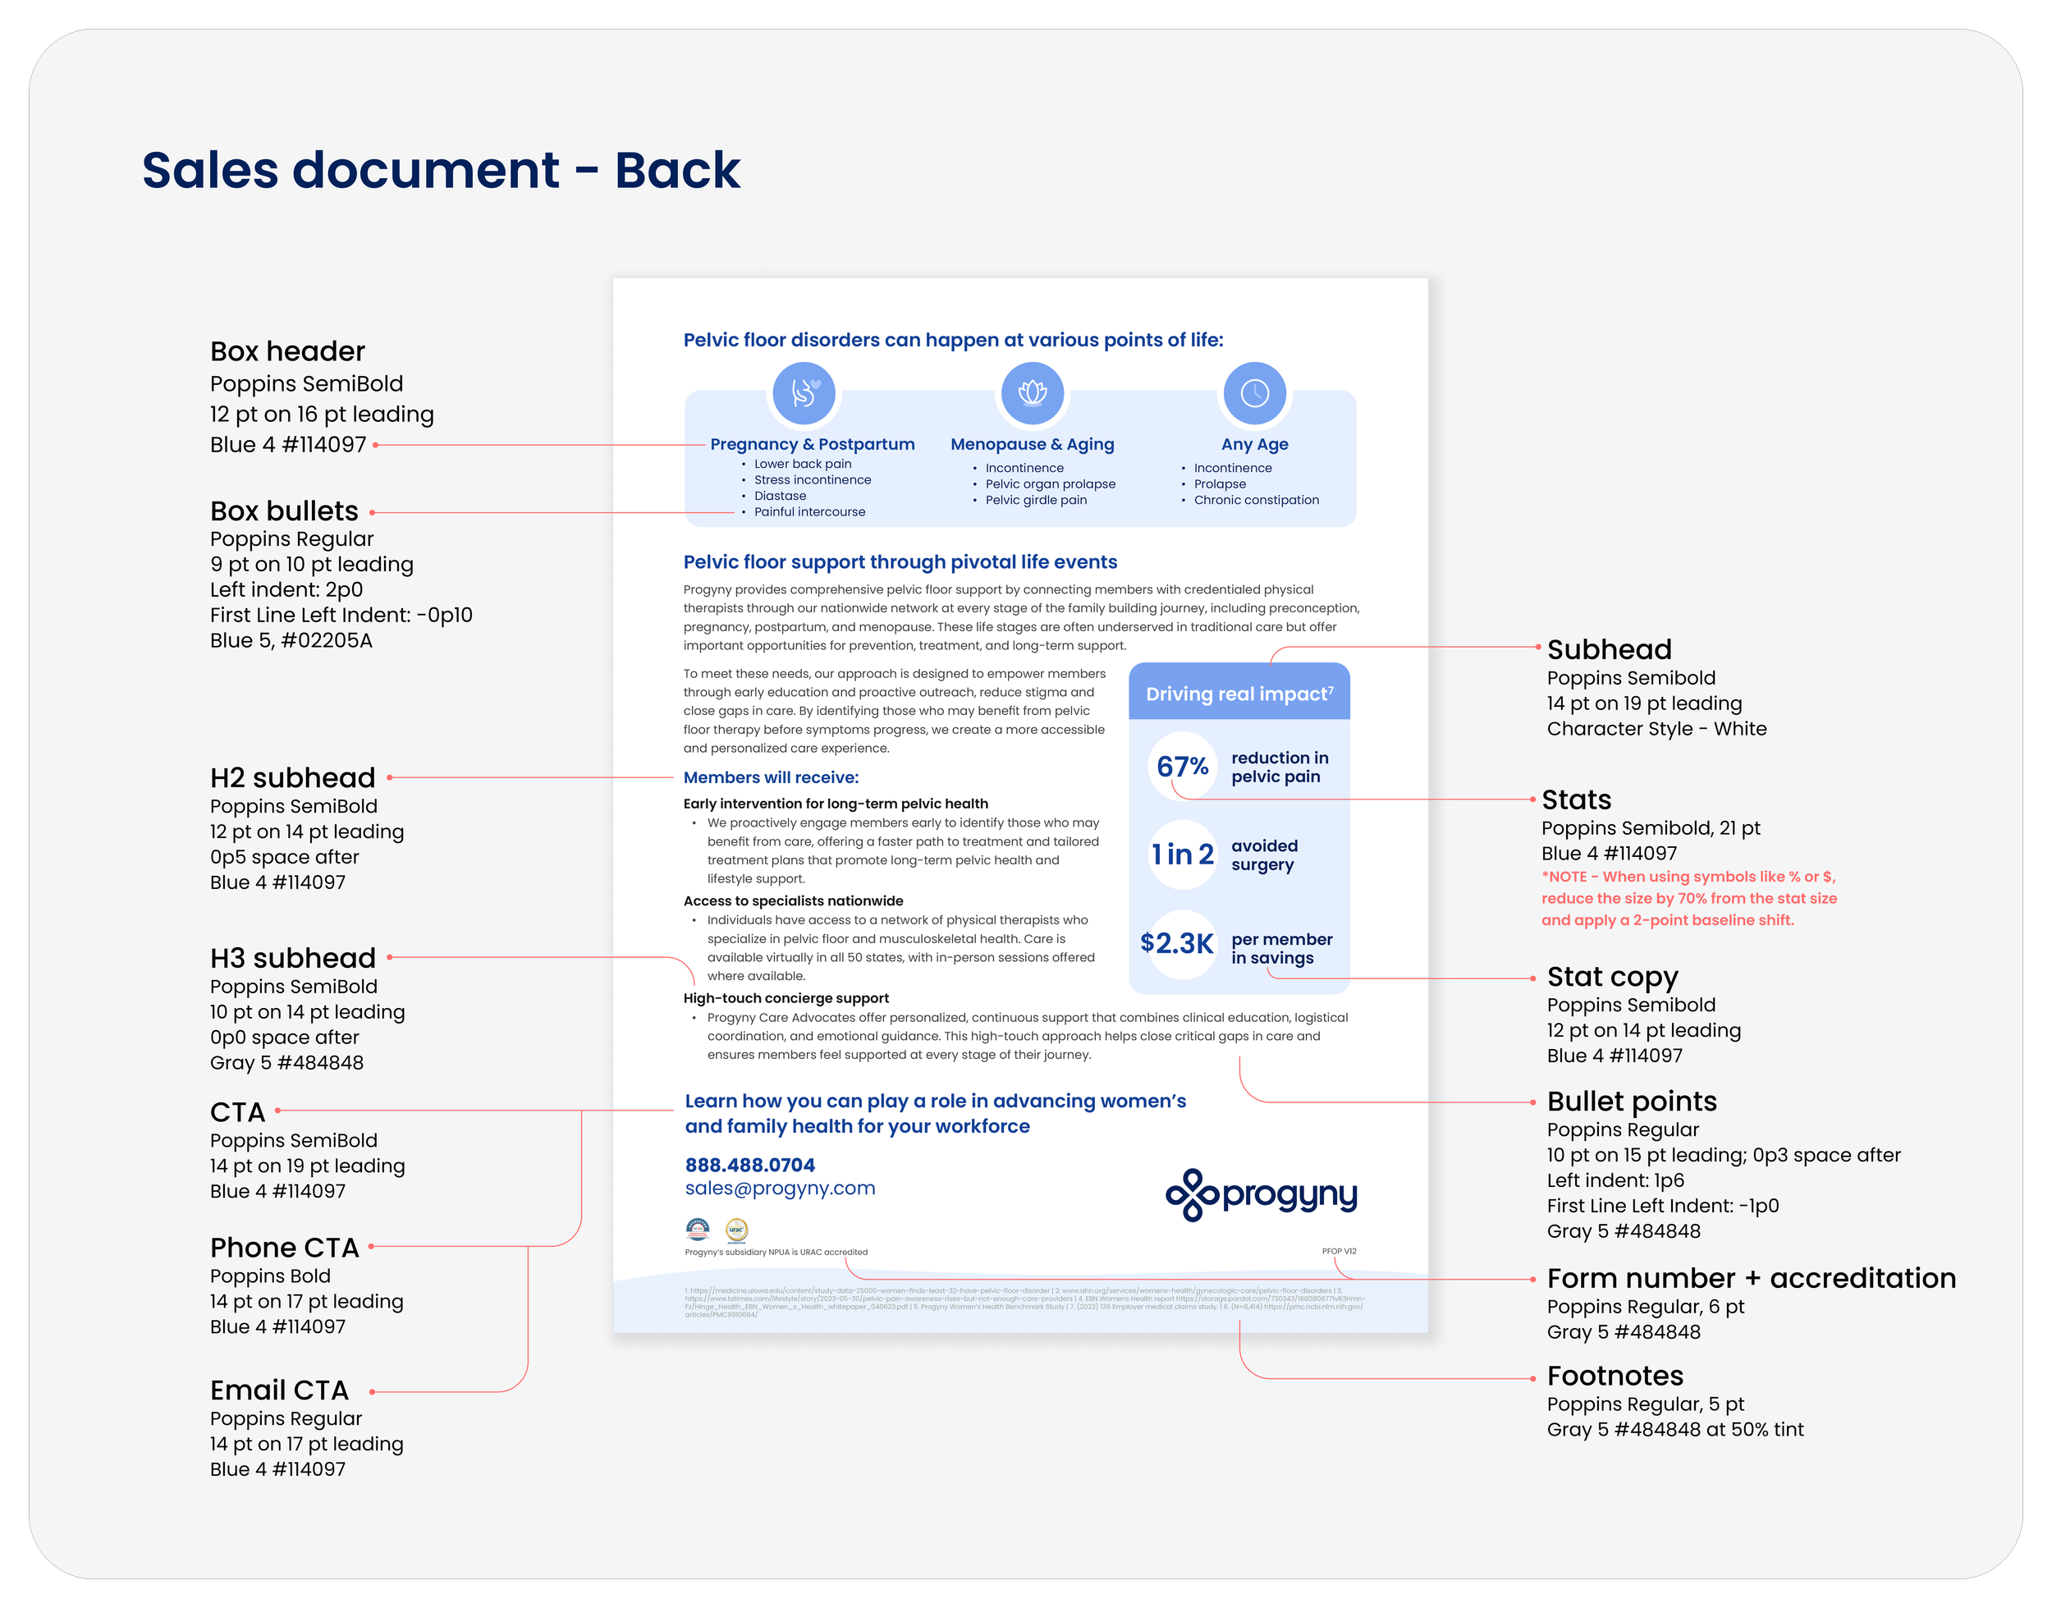The height and width of the screenshot is (1608, 2052).
Task: Click the 'Pelvic floor disorders can happen' heading
Action: pos(953,340)
